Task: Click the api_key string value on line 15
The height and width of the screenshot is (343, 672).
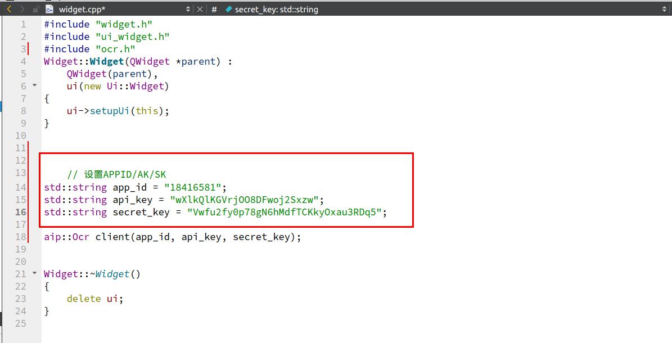Action: [x=245, y=200]
